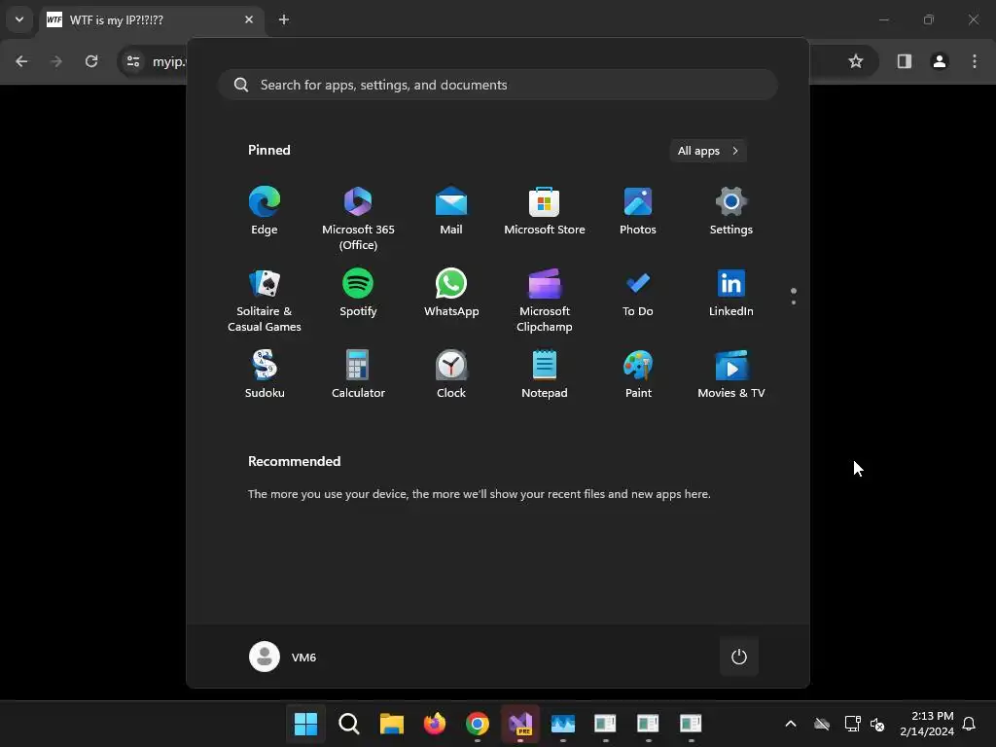Close the 'WTF is my IP' tab
Image resolution: width=996 pixels, height=747 pixels.
[x=249, y=19]
